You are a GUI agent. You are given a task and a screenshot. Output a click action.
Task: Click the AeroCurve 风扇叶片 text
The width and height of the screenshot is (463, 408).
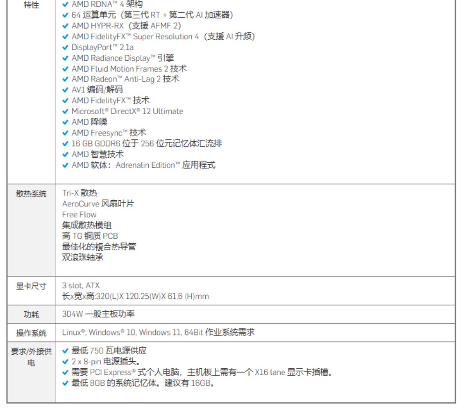click(x=98, y=204)
